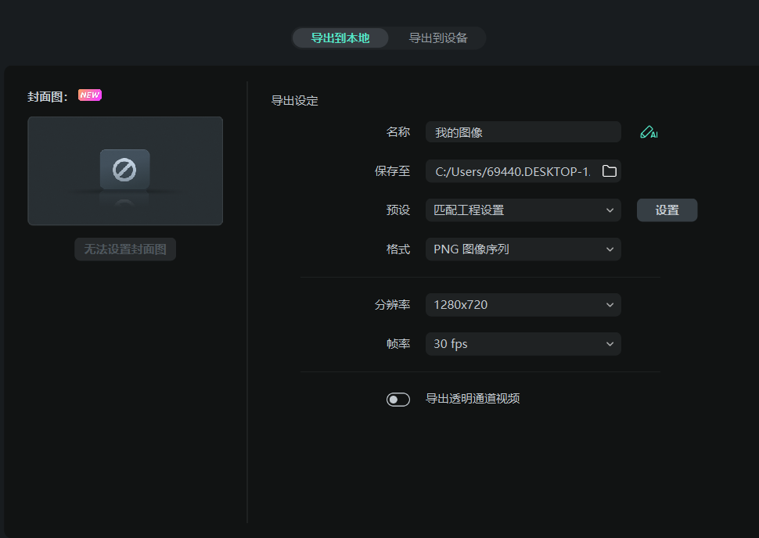Click the NEW badge next to 封面图
The width and height of the screenshot is (759, 538).
tap(90, 95)
